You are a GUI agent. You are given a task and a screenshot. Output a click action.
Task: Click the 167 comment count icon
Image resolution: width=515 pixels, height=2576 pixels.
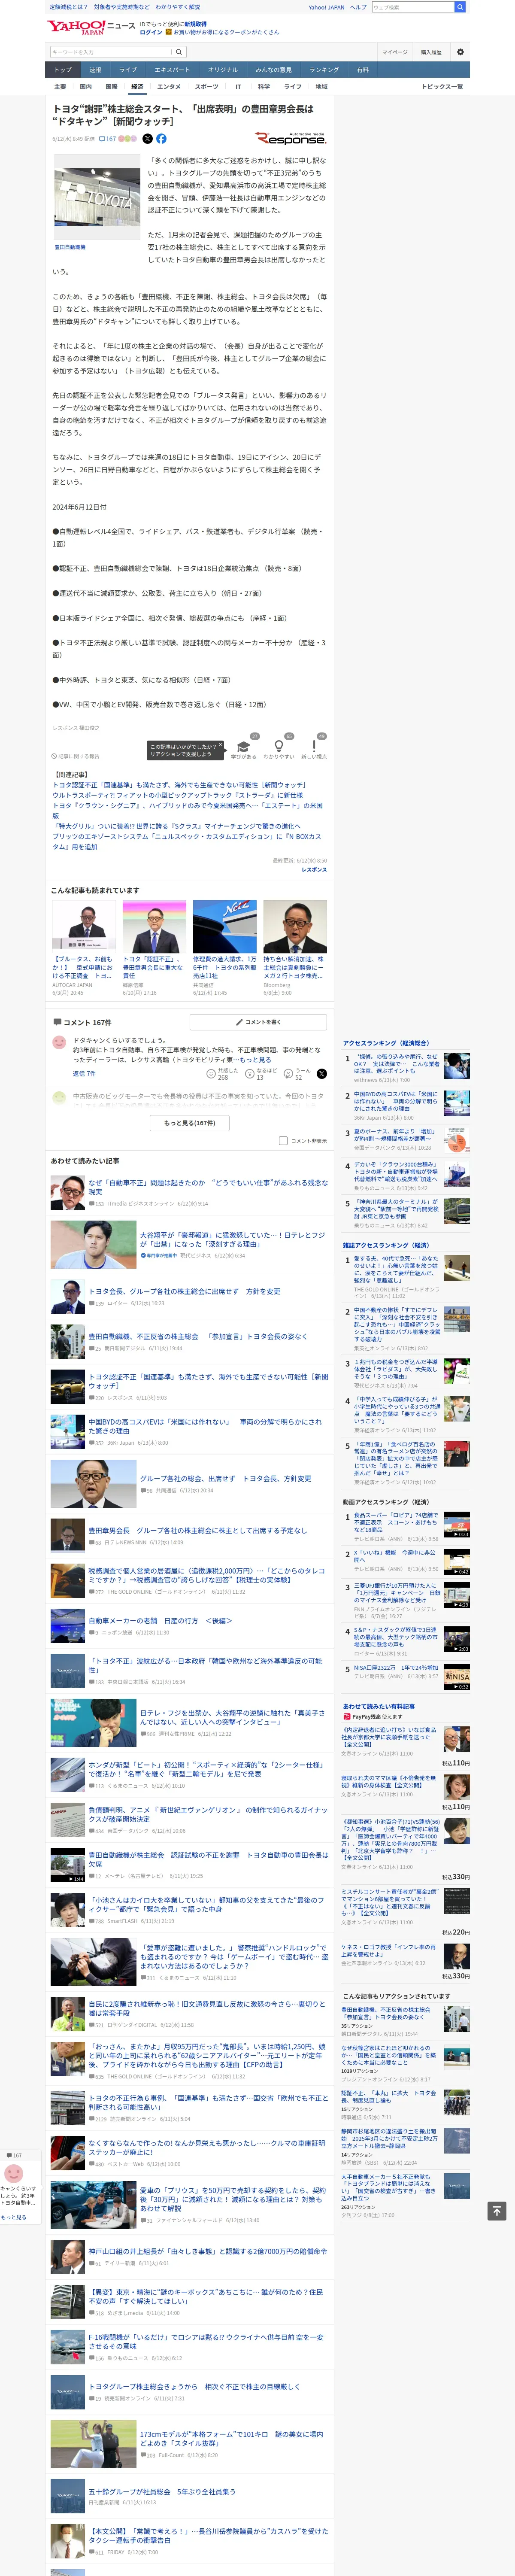click(x=107, y=139)
